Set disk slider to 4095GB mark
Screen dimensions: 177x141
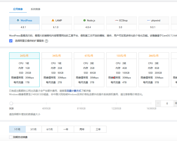tap(46, 103)
